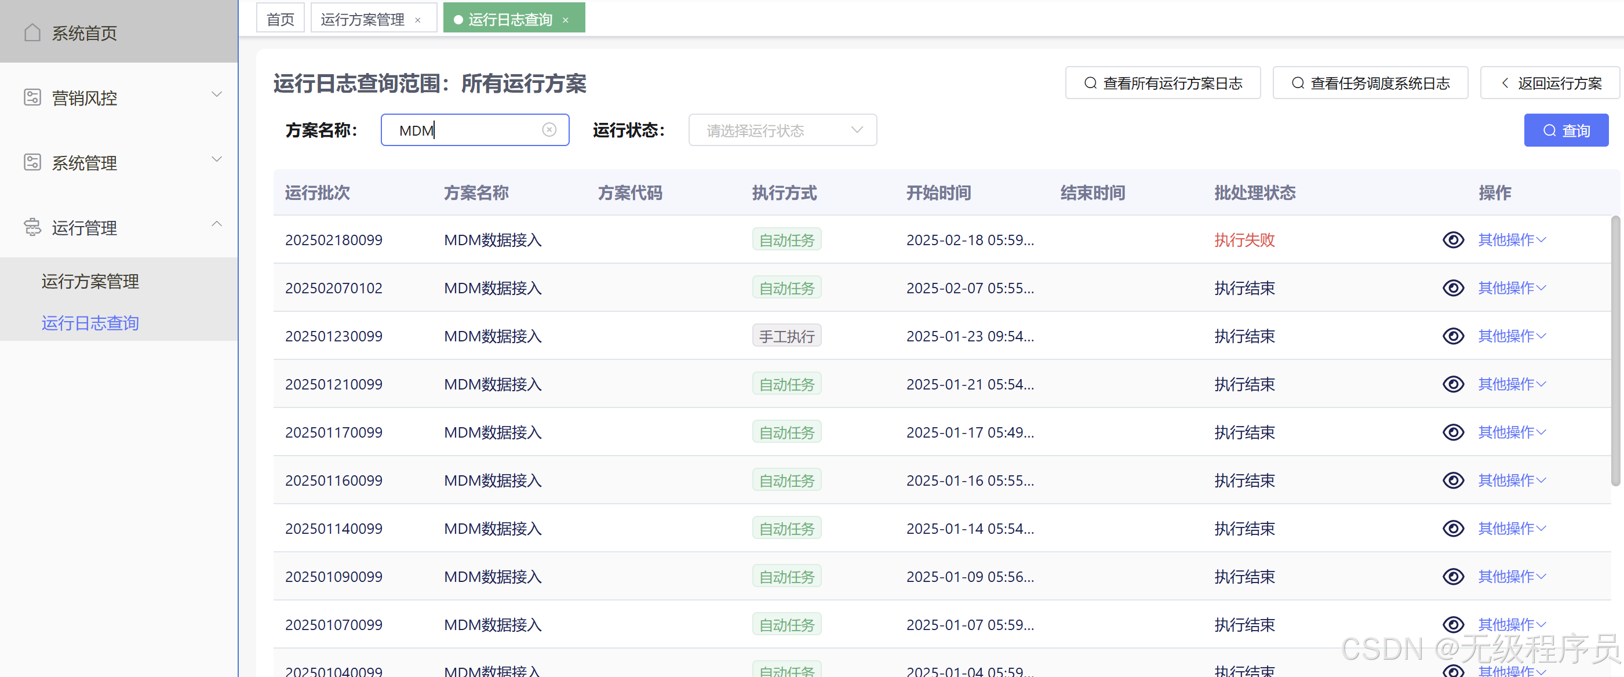
Task: Close the 运行日志查询 tab via X
Action: click(566, 20)
